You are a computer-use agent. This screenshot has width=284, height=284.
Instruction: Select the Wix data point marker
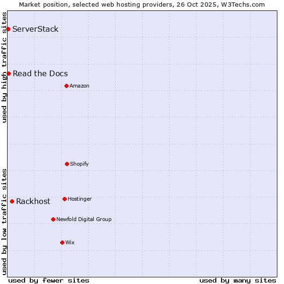point(62,242)
